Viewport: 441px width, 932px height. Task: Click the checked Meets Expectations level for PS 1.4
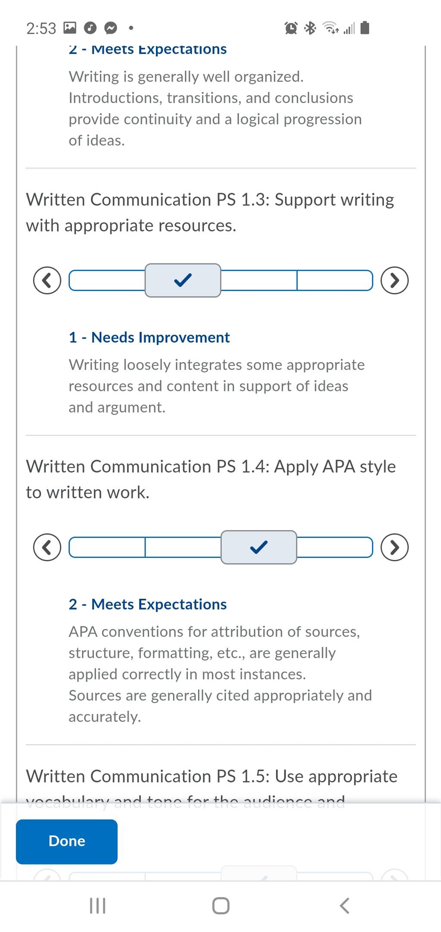(259, 547)
